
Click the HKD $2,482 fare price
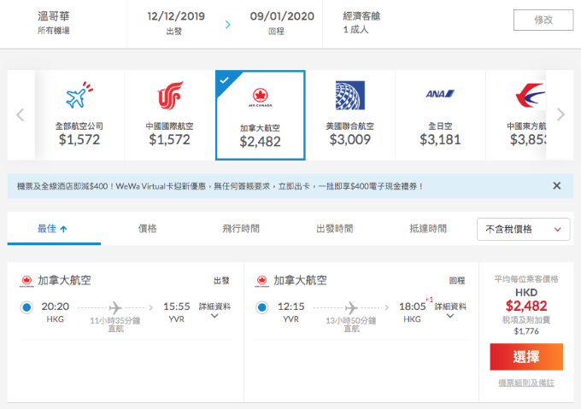526,306
